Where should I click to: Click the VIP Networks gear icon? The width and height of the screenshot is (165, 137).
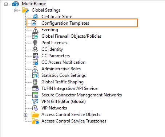pyautogui.click(x=35, y=108)
